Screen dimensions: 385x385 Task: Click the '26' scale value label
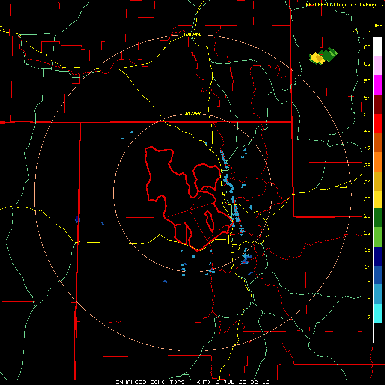367,216
